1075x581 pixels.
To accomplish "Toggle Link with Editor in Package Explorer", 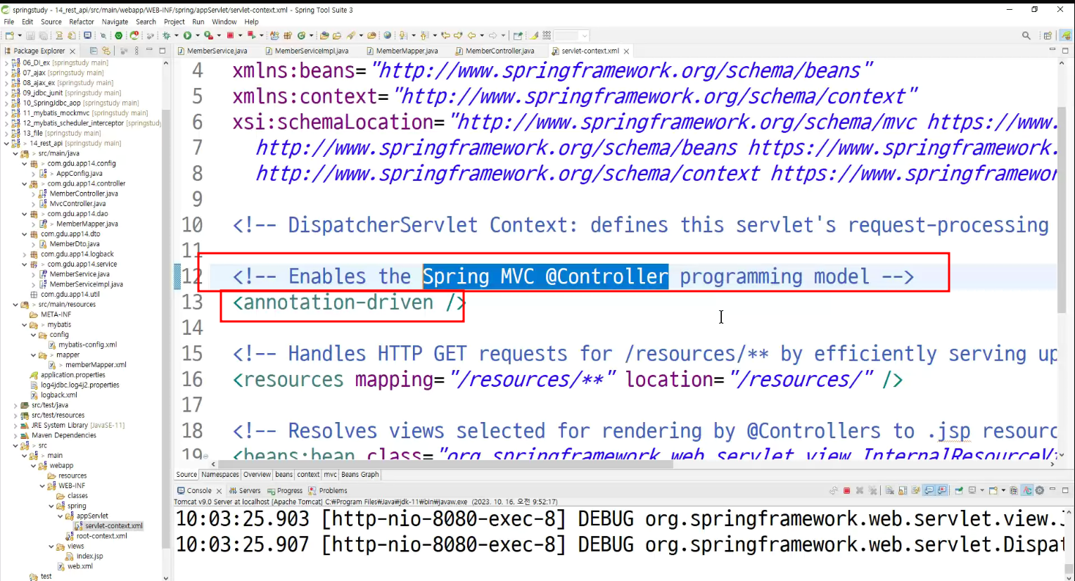I will pyautogui.click(x=106, y=51).
